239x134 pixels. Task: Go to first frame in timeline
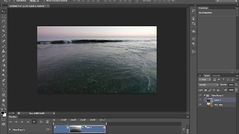click(x=10, y=122)
